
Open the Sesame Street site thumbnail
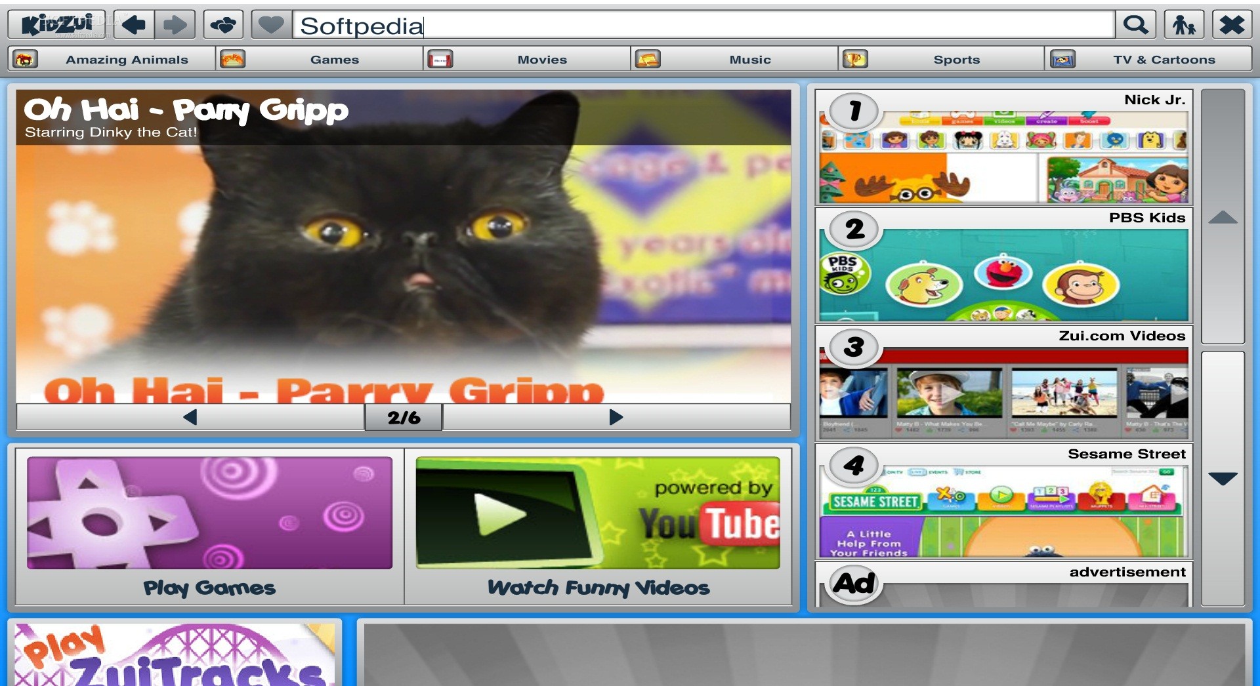(x=1003, y=512)
